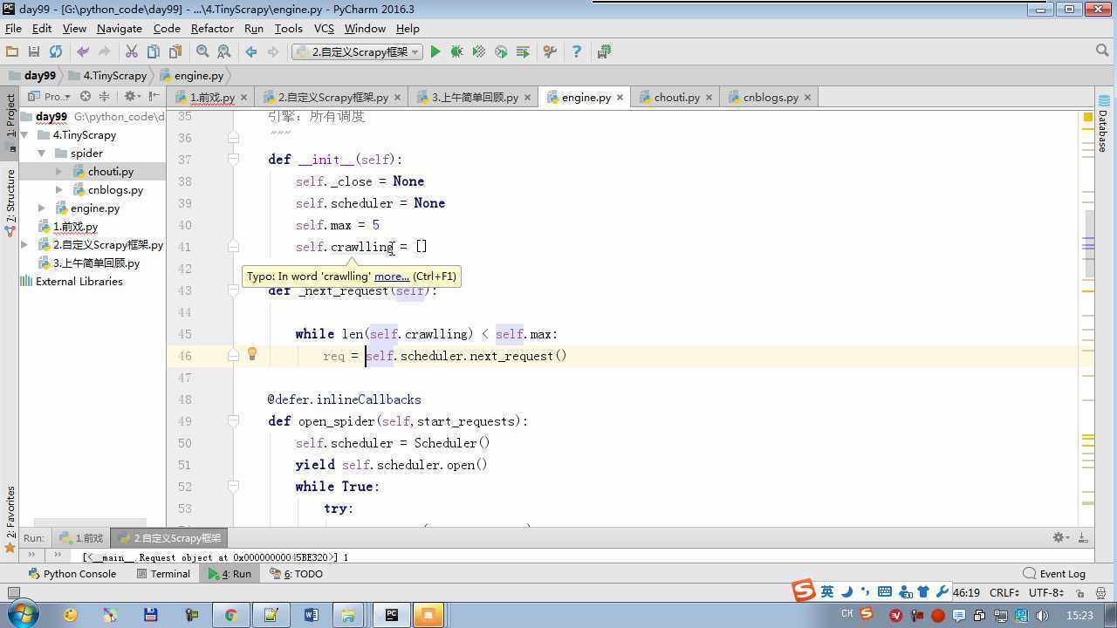Screen dimensions: 1117x628
Task: Collapse the spider folder
Action: (41, 154)
